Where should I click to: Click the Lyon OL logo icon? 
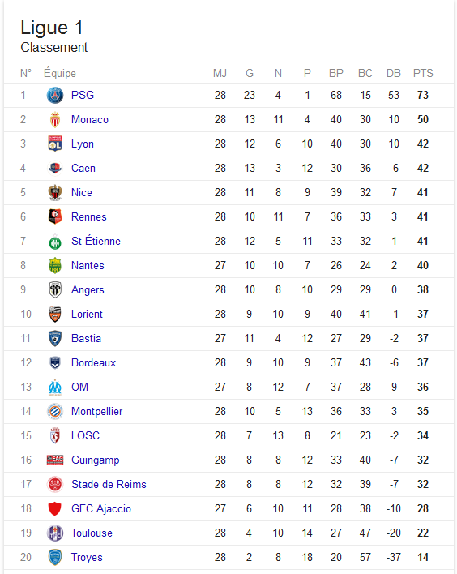click(x=55, y=143)
